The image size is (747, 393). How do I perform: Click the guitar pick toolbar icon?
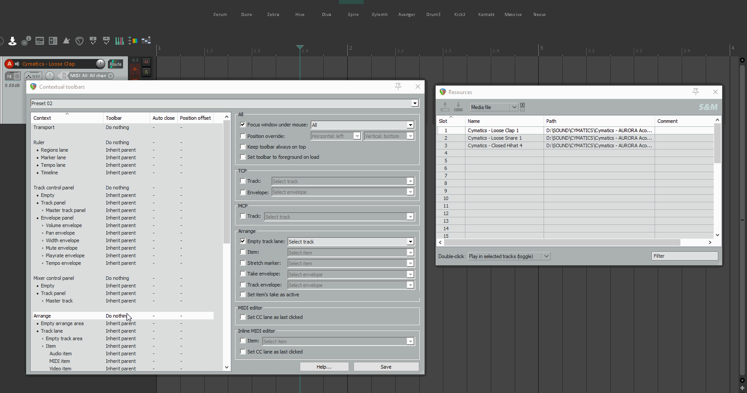point(79,41)
